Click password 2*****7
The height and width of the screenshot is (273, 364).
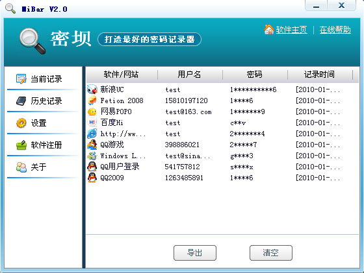click(x=243, y=145)
